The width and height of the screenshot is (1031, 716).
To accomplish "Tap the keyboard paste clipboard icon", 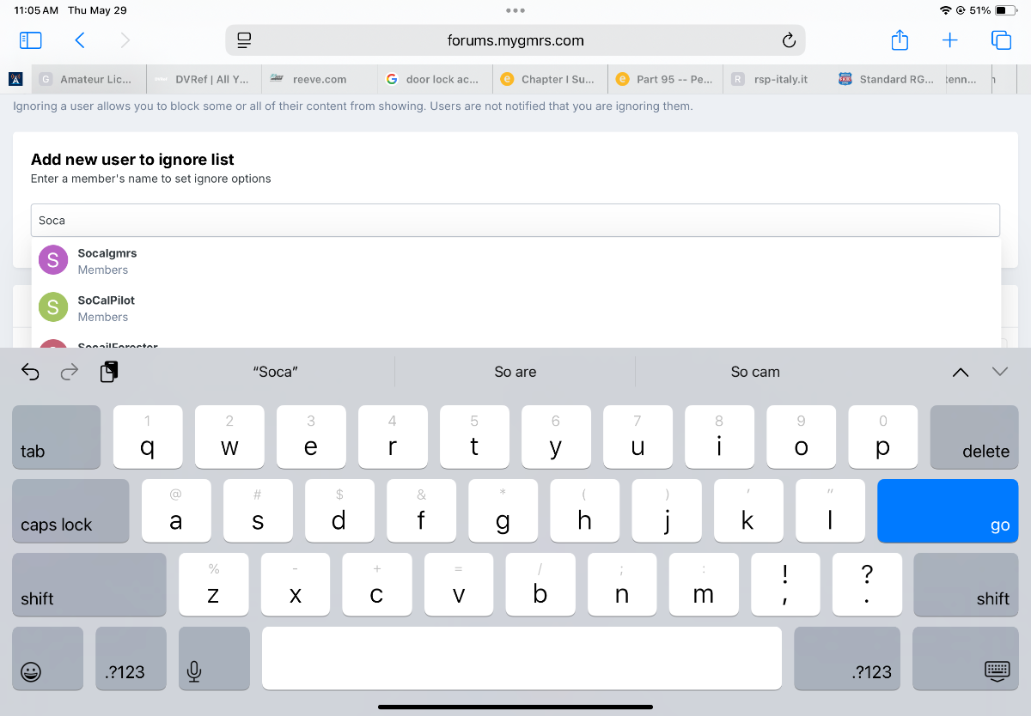I will coord(109,372).
